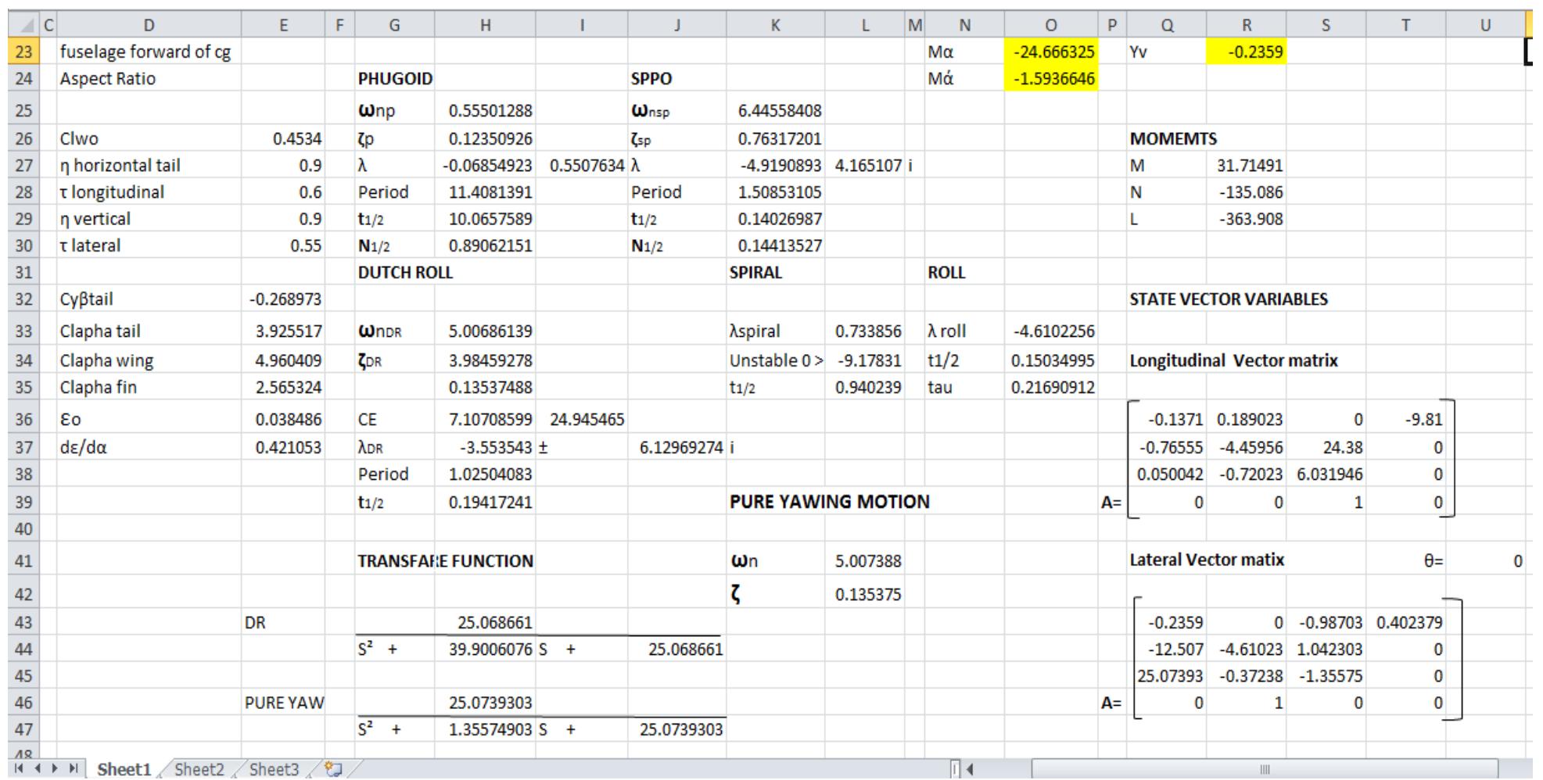Go to last sheet navigation arrow
Viewport: 1543px width, 780px height.
click(x=74, y=769)
